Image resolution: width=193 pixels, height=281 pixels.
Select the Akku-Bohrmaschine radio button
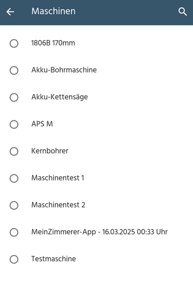(14, 70)
